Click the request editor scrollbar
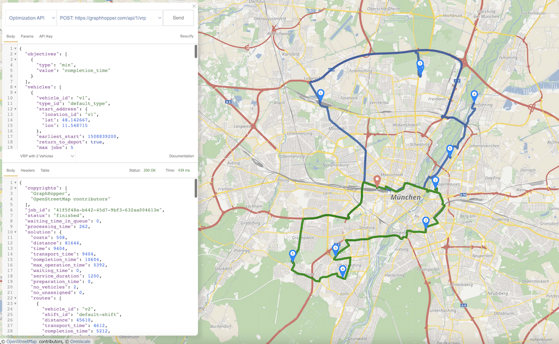Viewport: 559px width, 344px height. coord(196,51)
